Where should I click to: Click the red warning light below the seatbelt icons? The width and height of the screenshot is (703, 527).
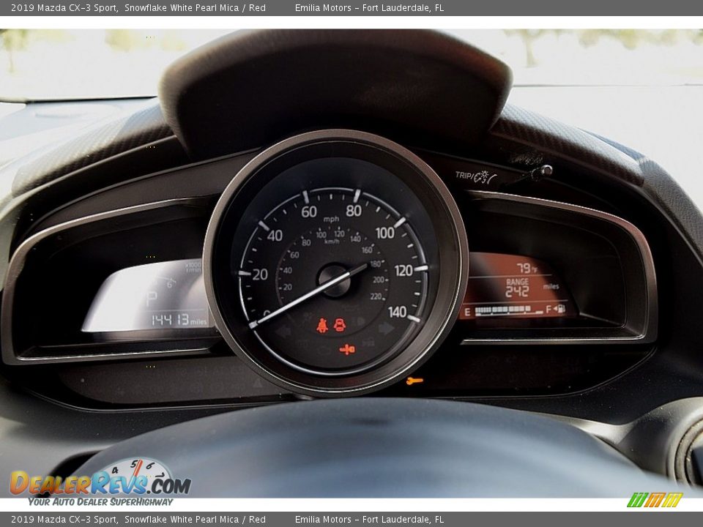[x=347, y=349]
